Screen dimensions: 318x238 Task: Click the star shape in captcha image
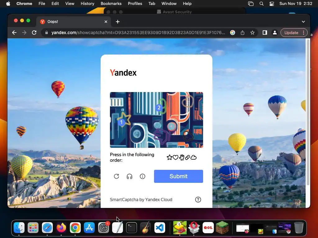(x=125, y=119)
